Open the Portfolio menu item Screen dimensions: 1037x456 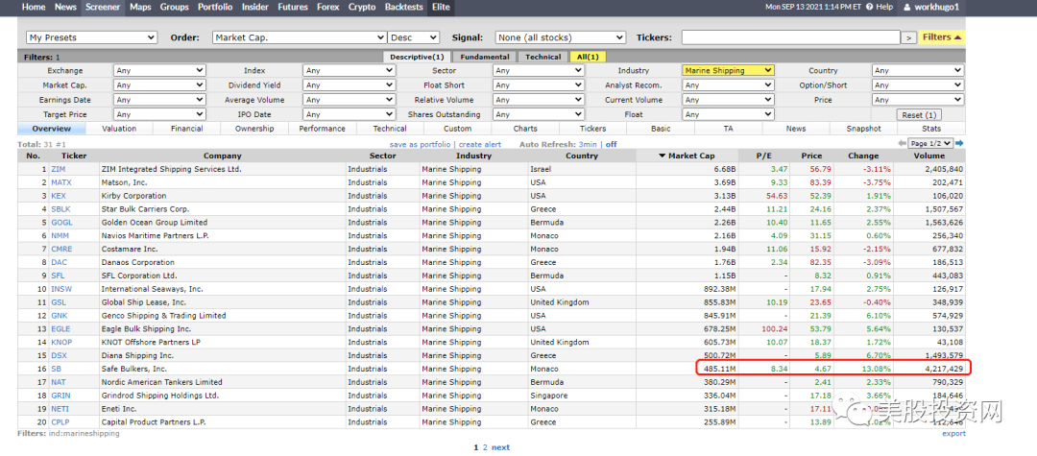(x=216, y=8)
